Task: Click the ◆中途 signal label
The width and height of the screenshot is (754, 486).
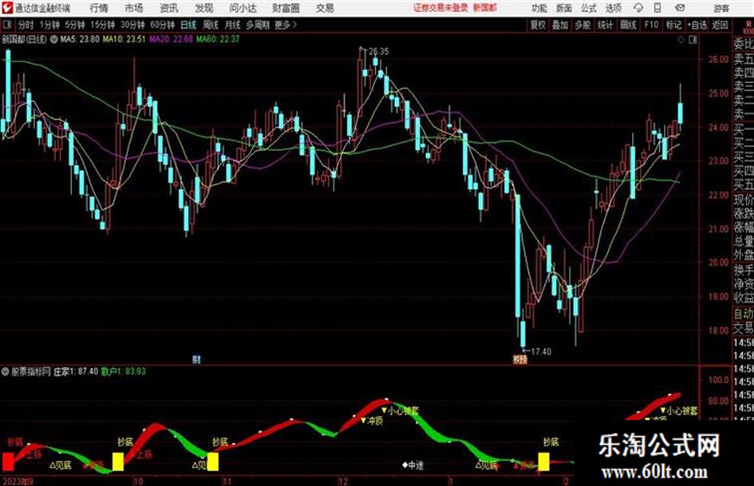Action: click(413, 464)
